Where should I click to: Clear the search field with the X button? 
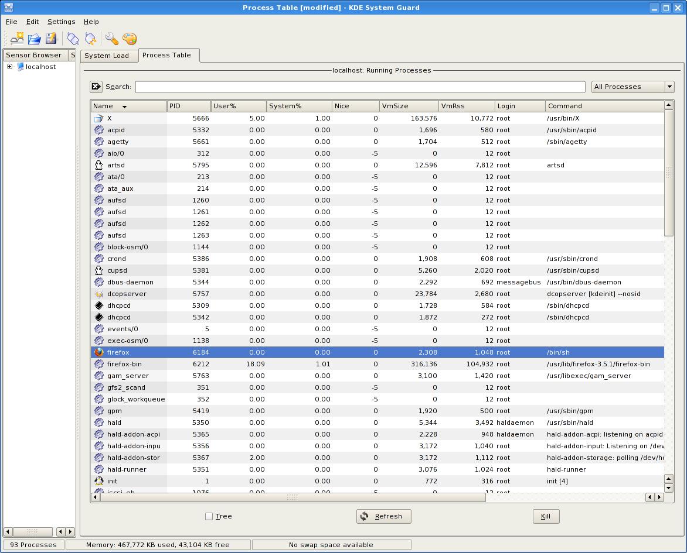click(x=96, y=87)
